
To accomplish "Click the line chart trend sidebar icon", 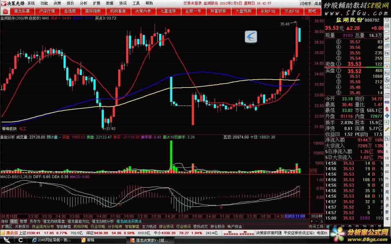I will click(387, 33).
